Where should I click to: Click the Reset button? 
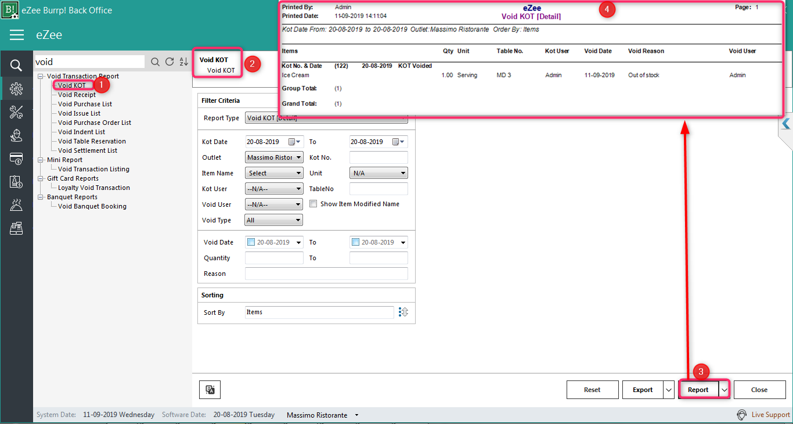pos(592,390)
